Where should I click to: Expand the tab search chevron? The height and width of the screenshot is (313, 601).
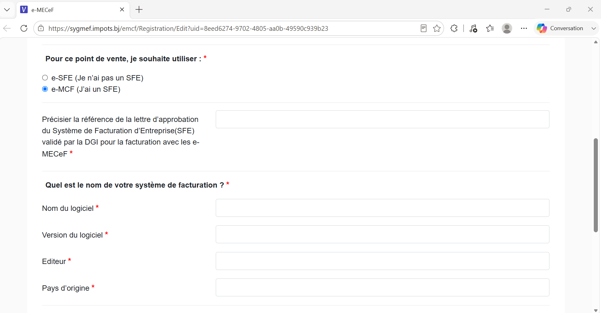(x=7, y=10)
